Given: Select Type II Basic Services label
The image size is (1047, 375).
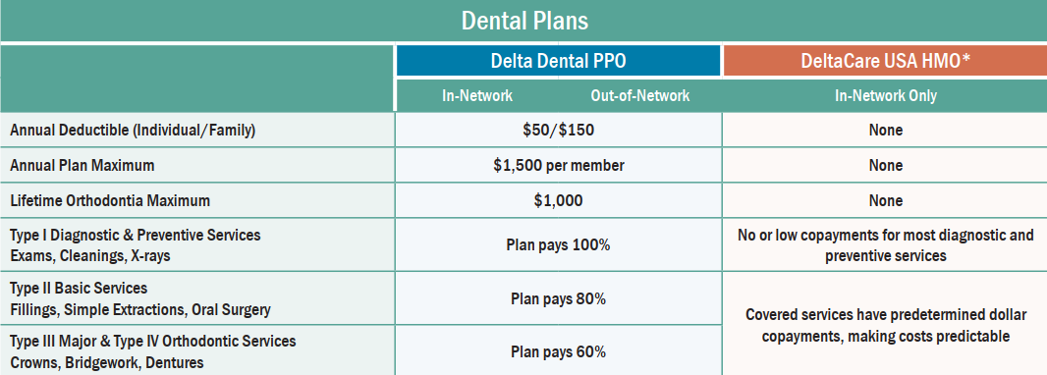Looking at the screenshot, I should tap(140, 299).
